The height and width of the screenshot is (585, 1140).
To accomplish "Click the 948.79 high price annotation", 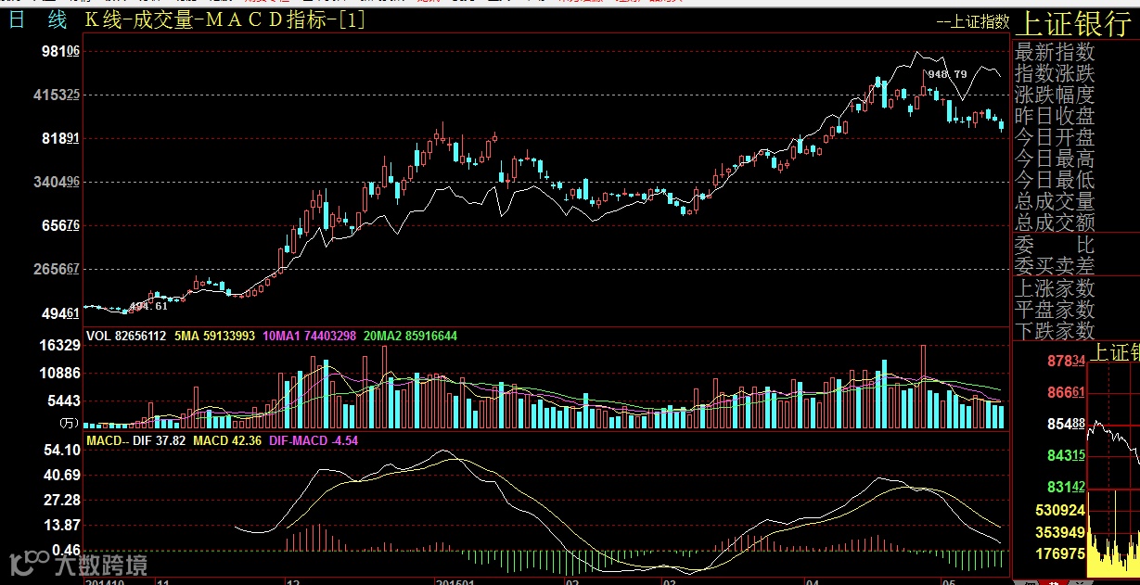I will pyautogui.click(x=947, y=73).
